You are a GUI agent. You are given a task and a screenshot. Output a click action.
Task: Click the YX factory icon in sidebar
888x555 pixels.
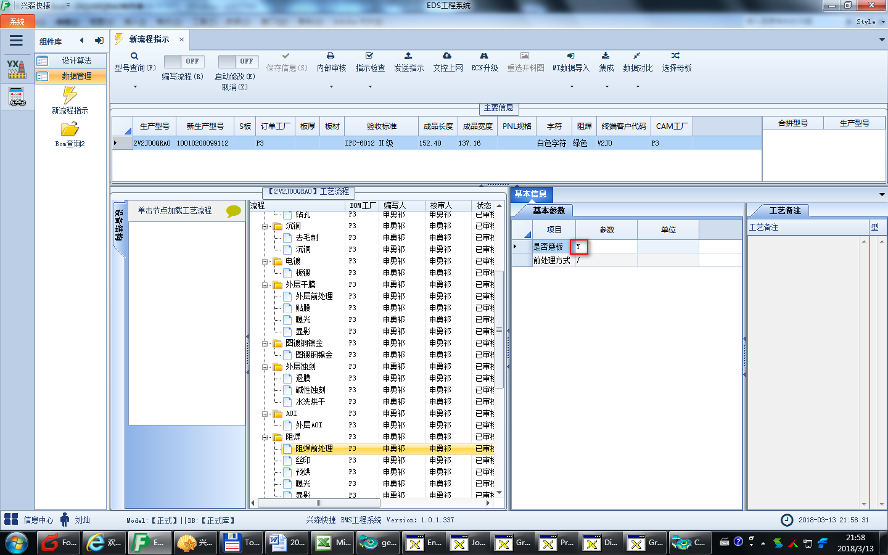pyautogui.click(x=17, y=69)
